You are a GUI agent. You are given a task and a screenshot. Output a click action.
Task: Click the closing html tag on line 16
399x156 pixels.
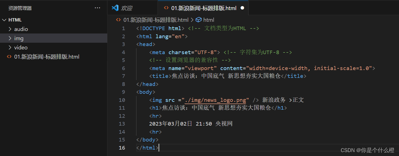[147, 148]
